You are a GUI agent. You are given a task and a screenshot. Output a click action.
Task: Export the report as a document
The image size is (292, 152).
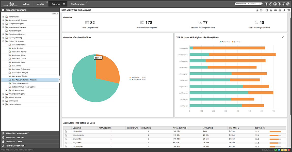[x=280, y=10]
